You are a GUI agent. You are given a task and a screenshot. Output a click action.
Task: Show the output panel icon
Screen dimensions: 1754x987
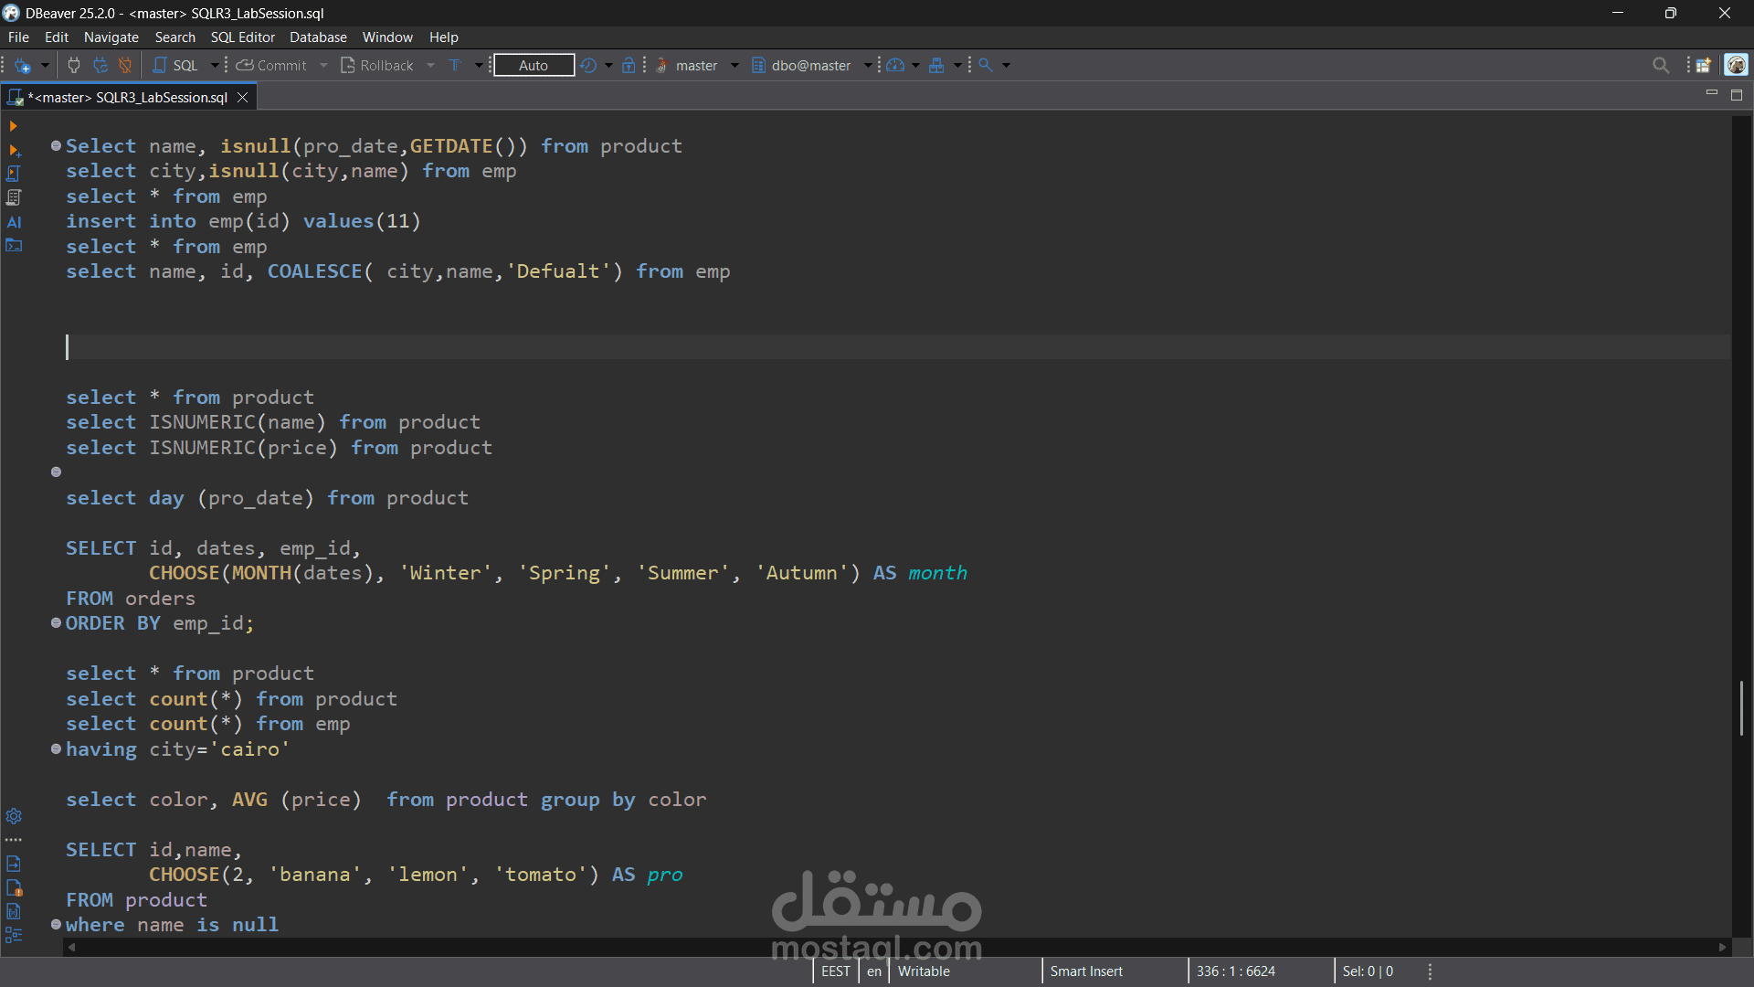[x=14, y=864]
